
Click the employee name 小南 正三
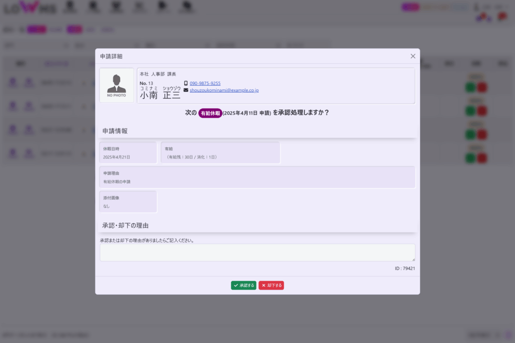coord(160,95)
